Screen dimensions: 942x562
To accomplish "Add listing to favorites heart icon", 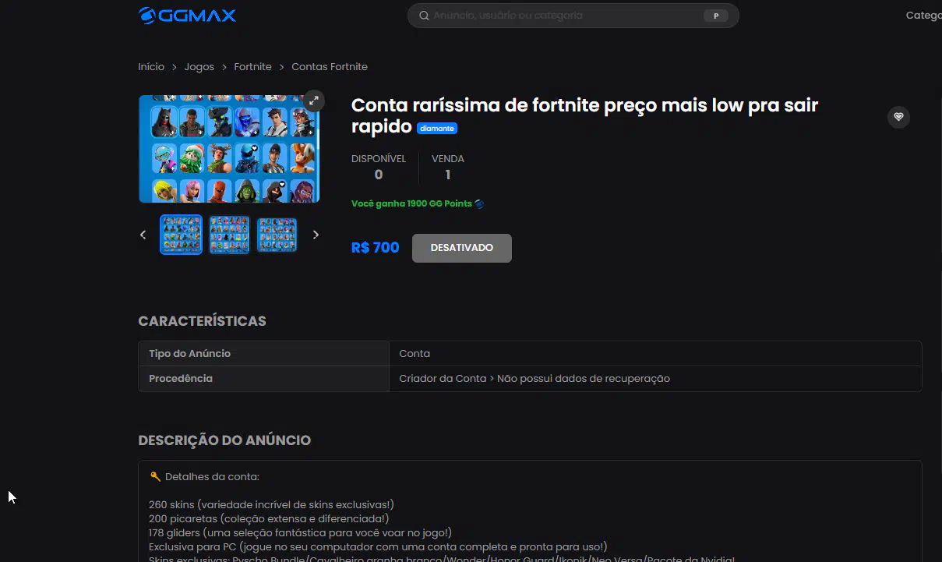I will tap(898, 117).
